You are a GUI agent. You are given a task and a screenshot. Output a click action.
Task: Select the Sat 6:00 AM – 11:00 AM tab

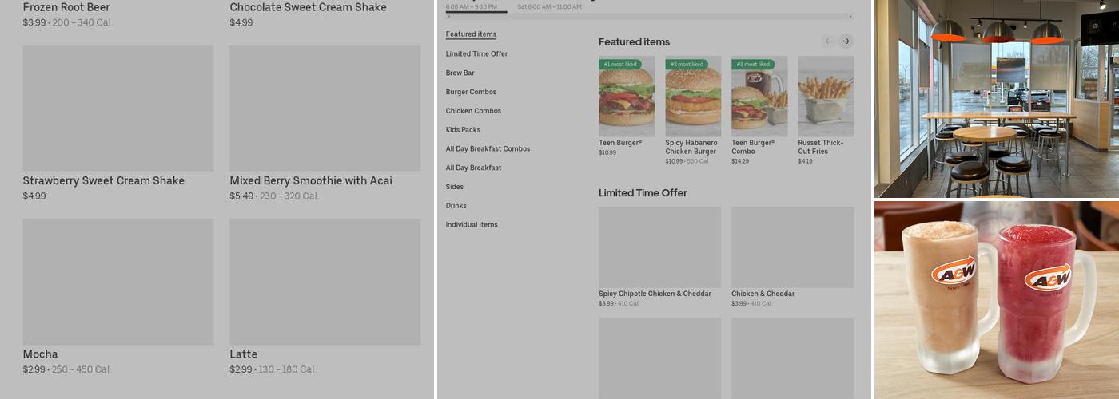click(x=549, y=6)
